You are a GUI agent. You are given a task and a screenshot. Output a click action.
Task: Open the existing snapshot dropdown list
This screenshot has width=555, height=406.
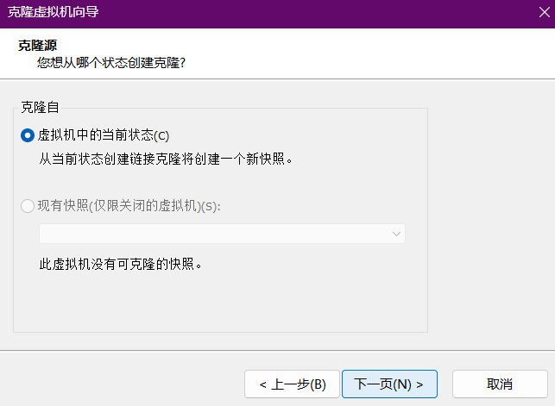click(x=222, y=234)
